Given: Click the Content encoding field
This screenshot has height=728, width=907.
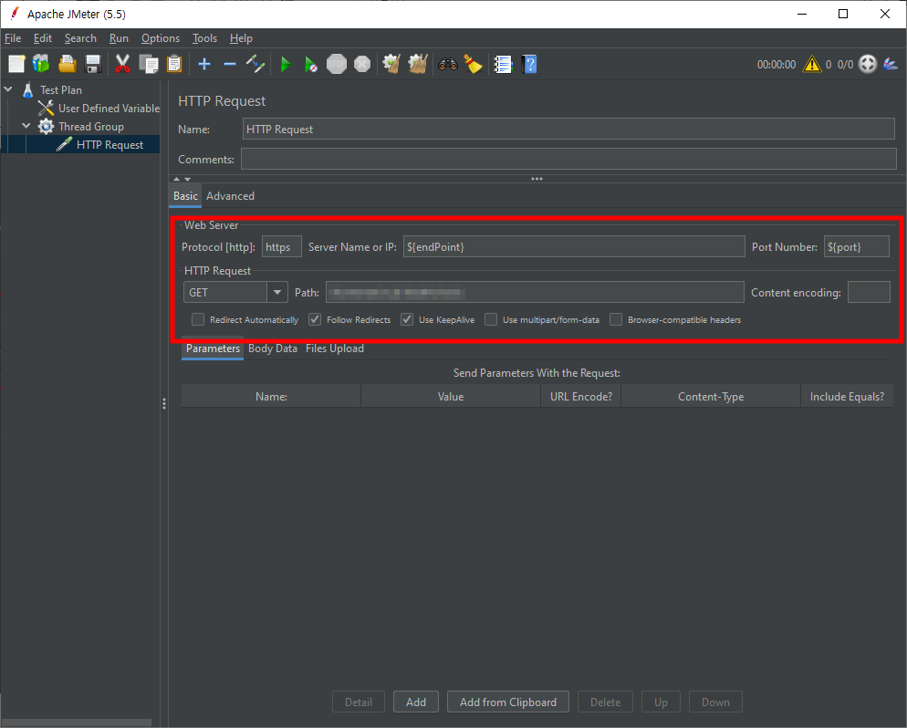Looking at the screenshot, I should [869, 293].
